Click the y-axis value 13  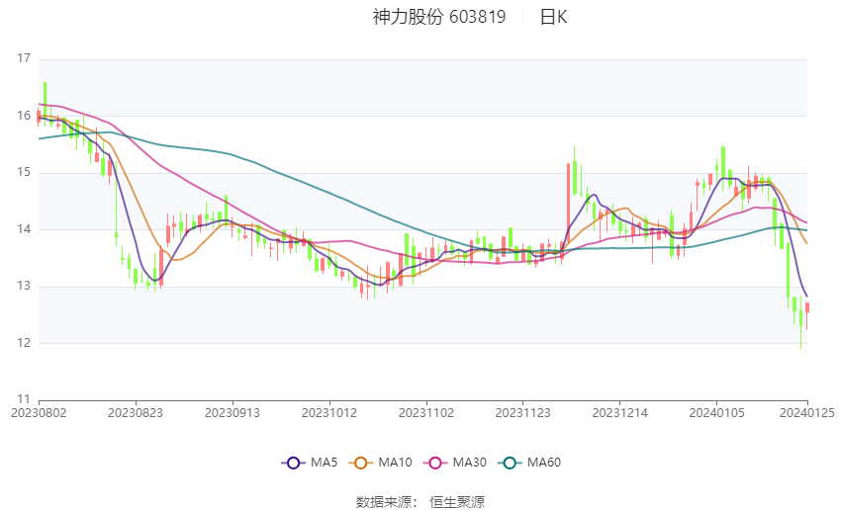click(x=24, y=286)
